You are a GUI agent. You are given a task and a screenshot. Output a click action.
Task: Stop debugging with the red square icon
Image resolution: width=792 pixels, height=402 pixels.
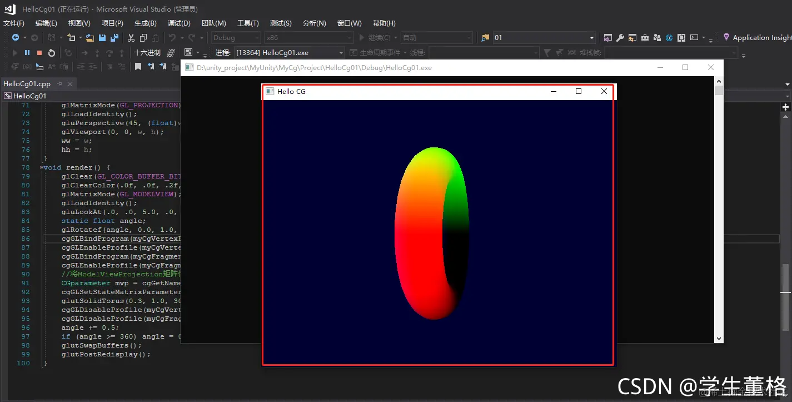tap(39, 53)
